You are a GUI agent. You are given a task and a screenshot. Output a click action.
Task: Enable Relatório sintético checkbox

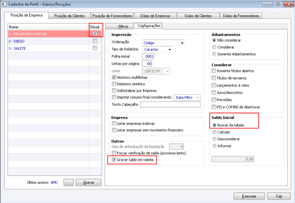pos(114,84)
